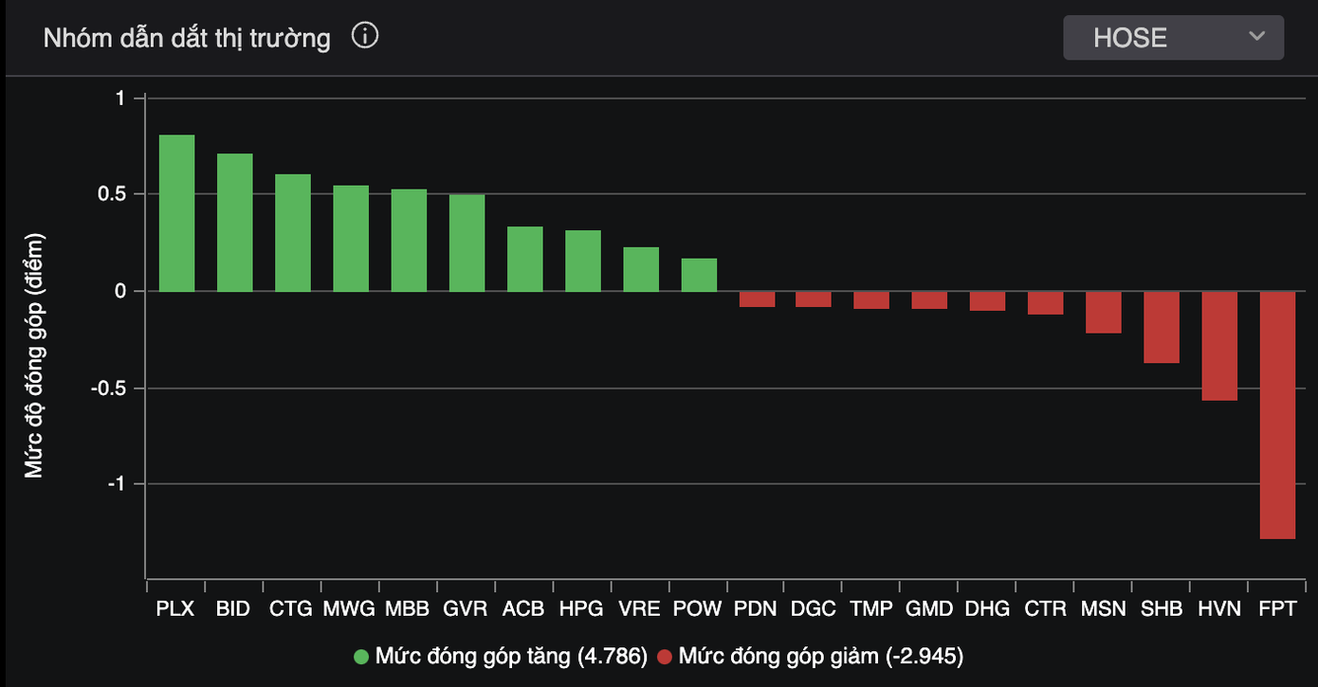The width and height of the screenshot is (1318, 687).
Task: Click the red legend color dot
Action: click(665, 657)
